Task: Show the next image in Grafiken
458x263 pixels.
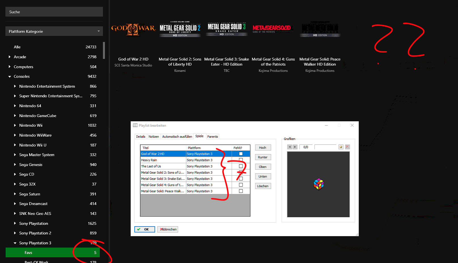Action: [295, 147]
